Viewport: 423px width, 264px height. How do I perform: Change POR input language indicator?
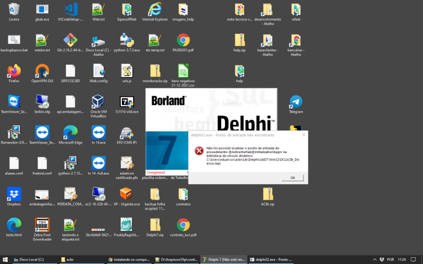point(390,259)
